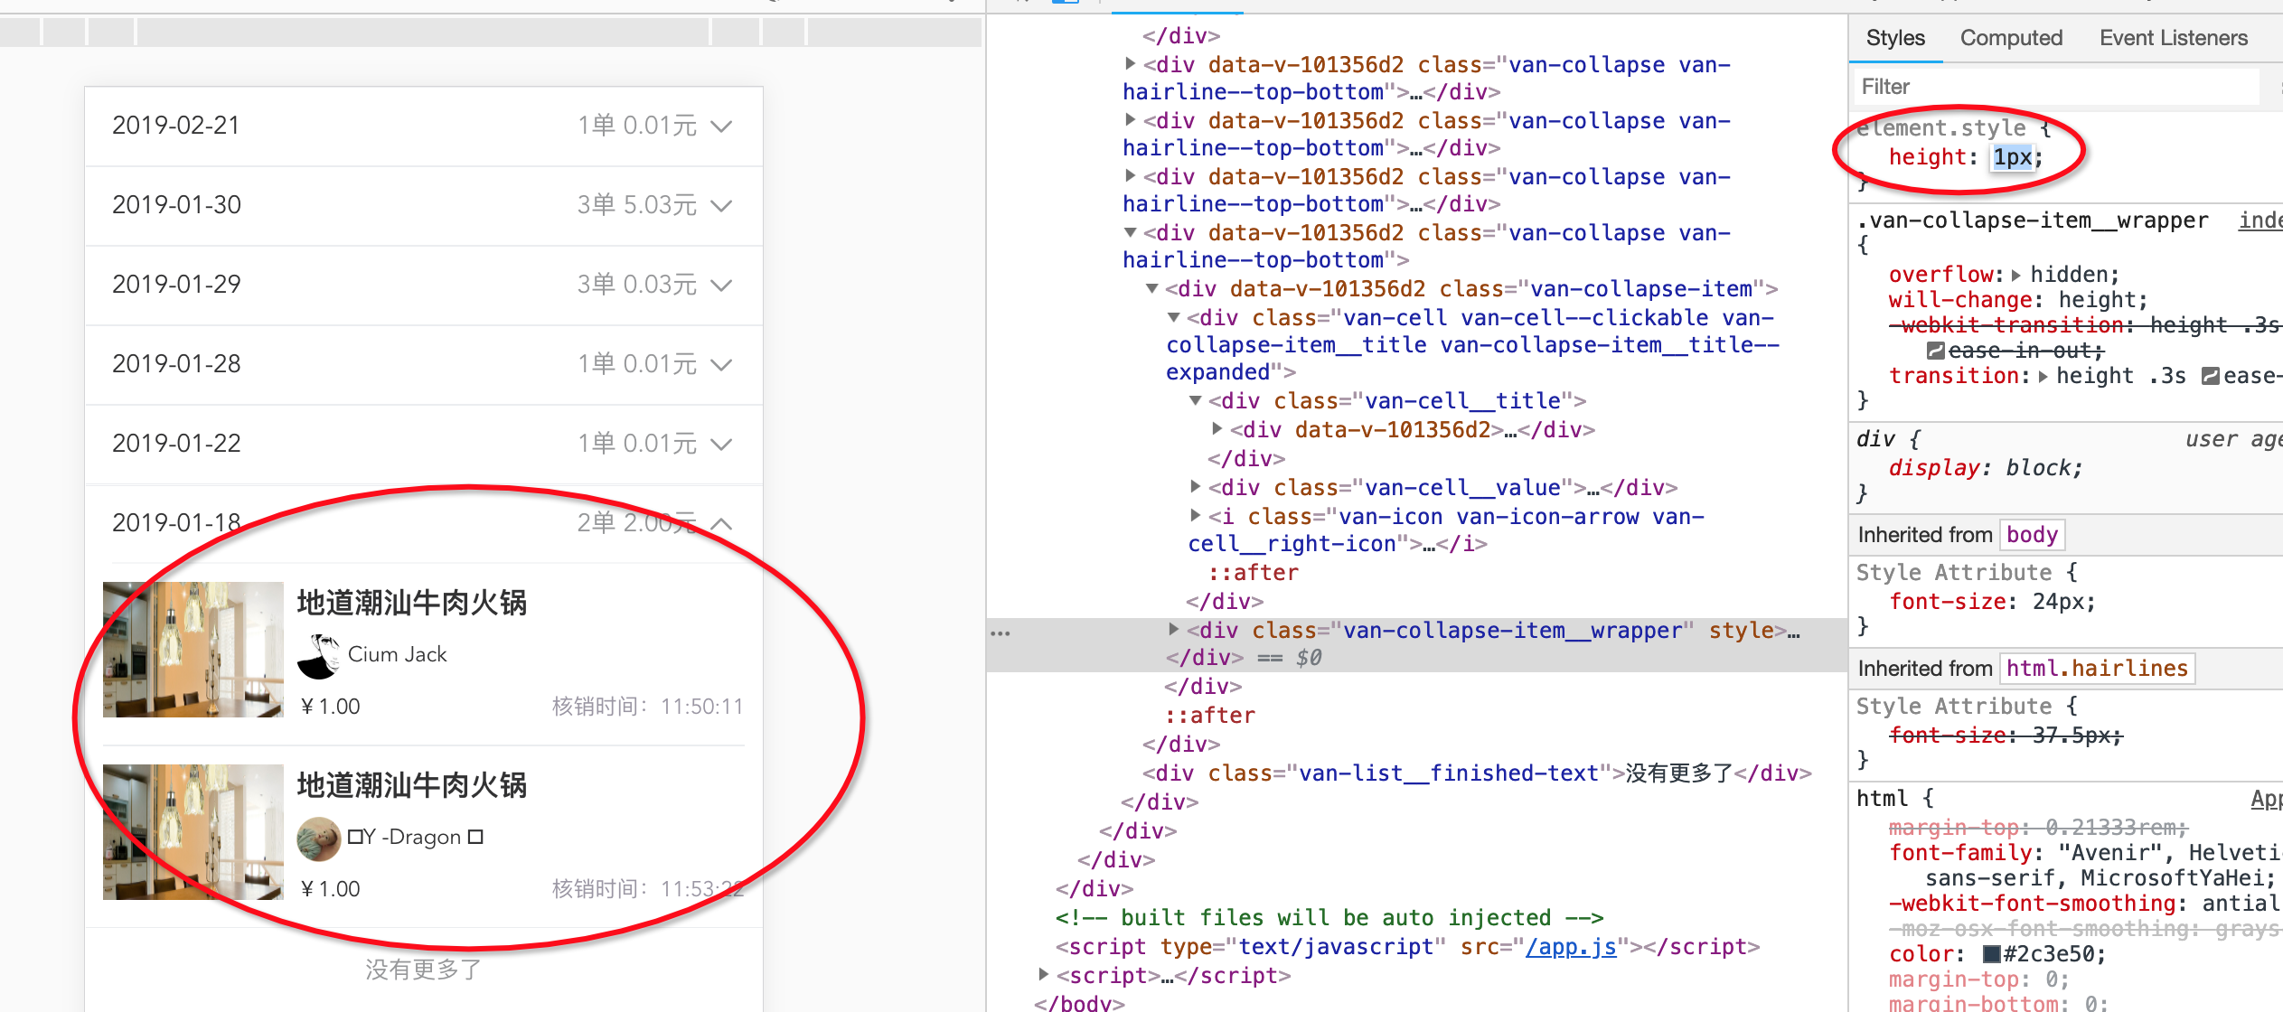Image resolution: width=2283 pixels, height=1012 pixels.
Task: Click the #2c3e50 color swatch
Action: [x=1991, y=954]
